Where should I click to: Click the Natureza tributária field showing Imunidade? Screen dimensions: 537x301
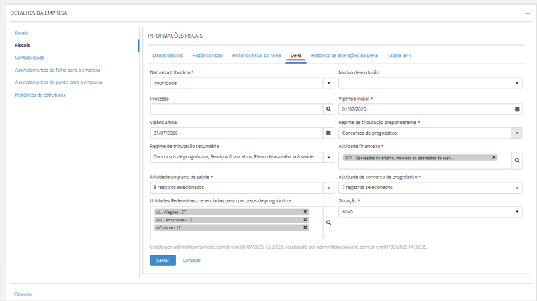[x=237, y=83]
